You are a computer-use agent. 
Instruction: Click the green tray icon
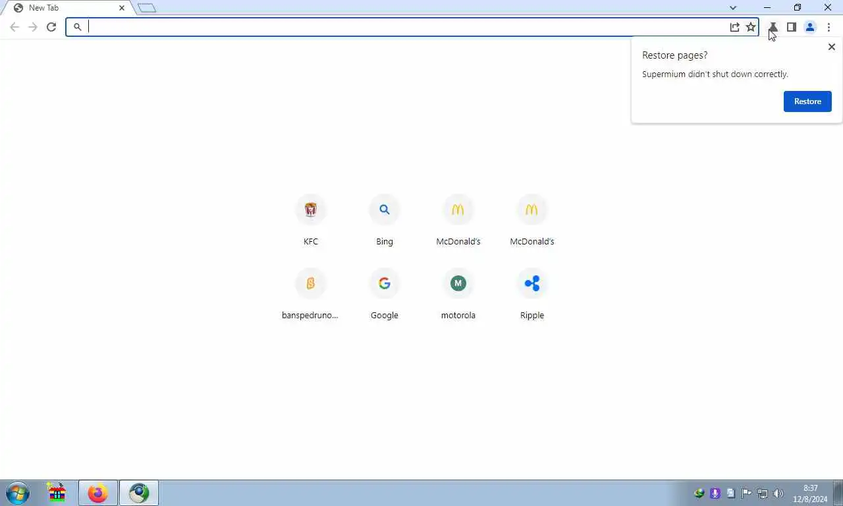tap(699, 493)
